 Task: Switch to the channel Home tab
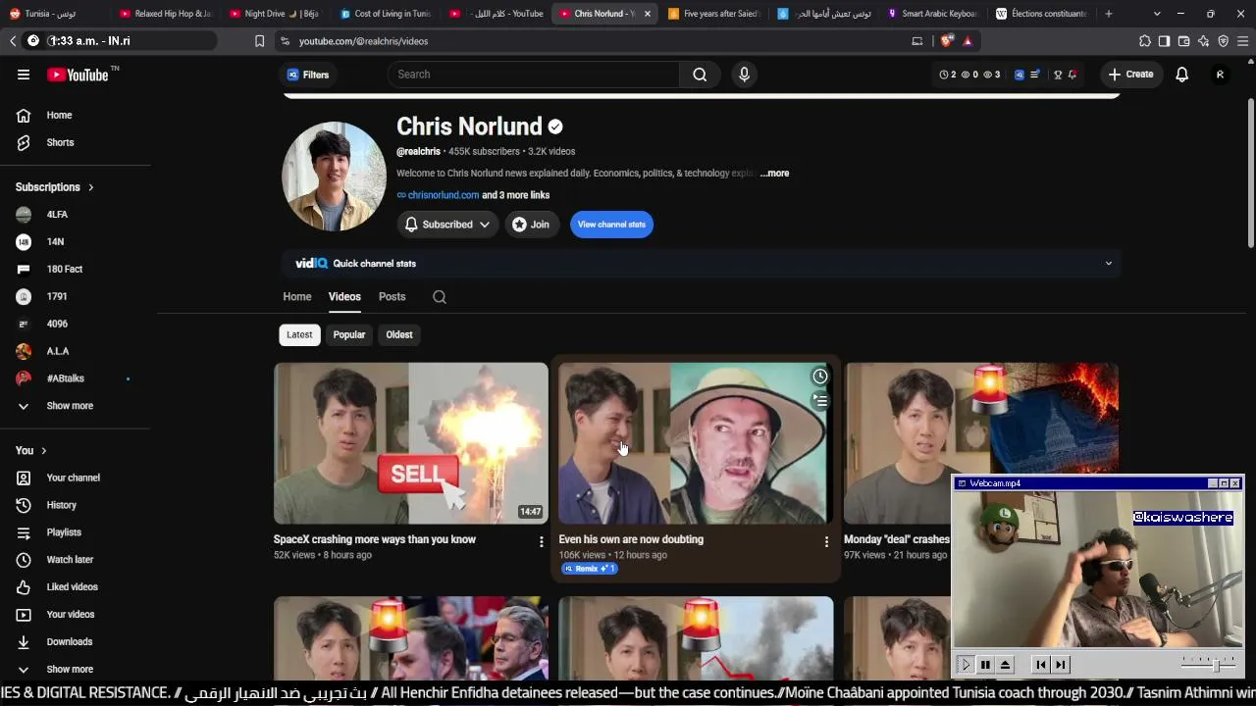(297, 297)
